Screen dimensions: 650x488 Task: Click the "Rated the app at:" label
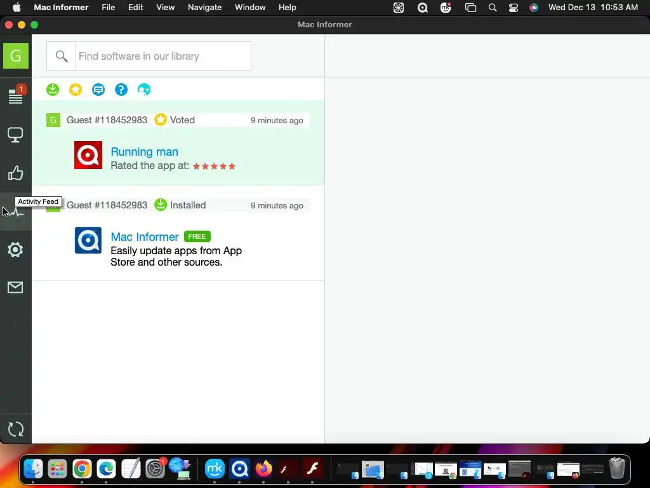pyautogui.click(x=150, y=166)
